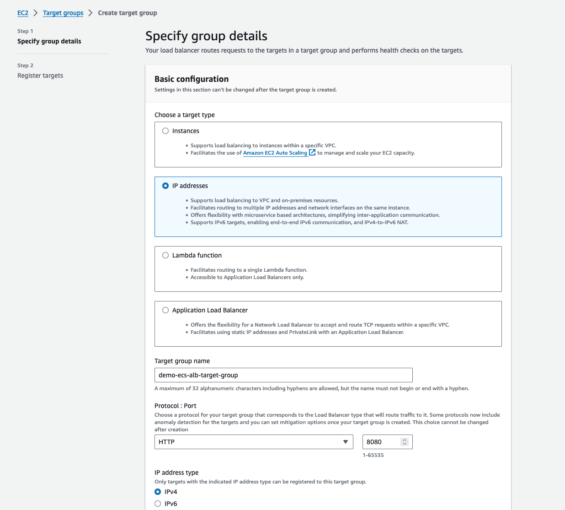565x510 pixels.
Task: Click the Target group name field
Action: (283, 375)
